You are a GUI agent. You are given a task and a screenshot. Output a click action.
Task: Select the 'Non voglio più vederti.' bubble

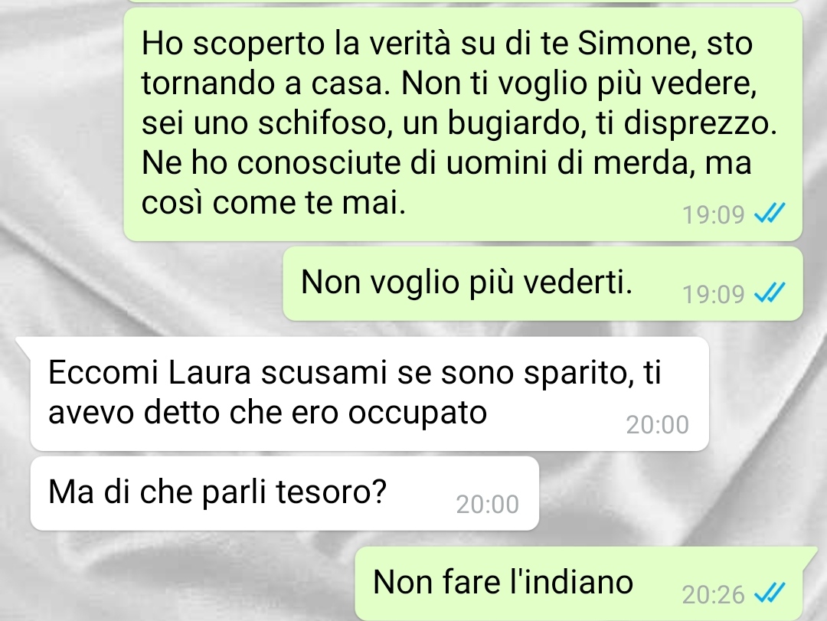click(543, 283)
